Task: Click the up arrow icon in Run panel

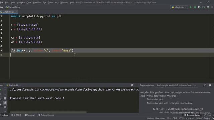Action: (x=5, y=90)
